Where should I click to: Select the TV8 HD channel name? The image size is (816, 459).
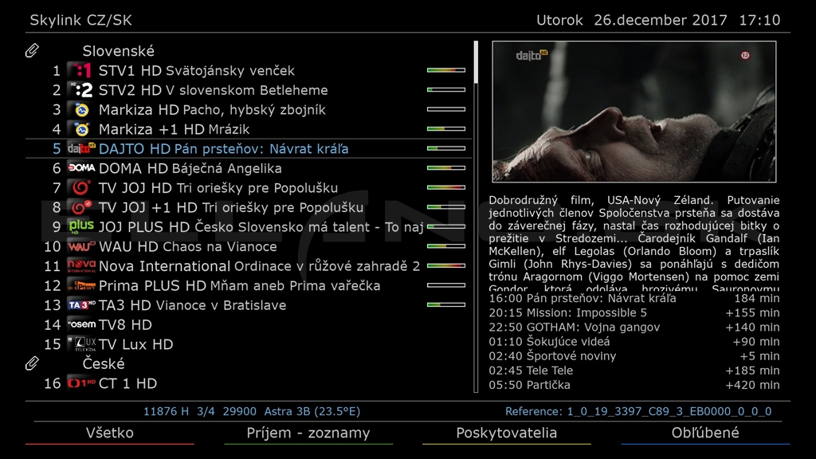coord(125,325)
